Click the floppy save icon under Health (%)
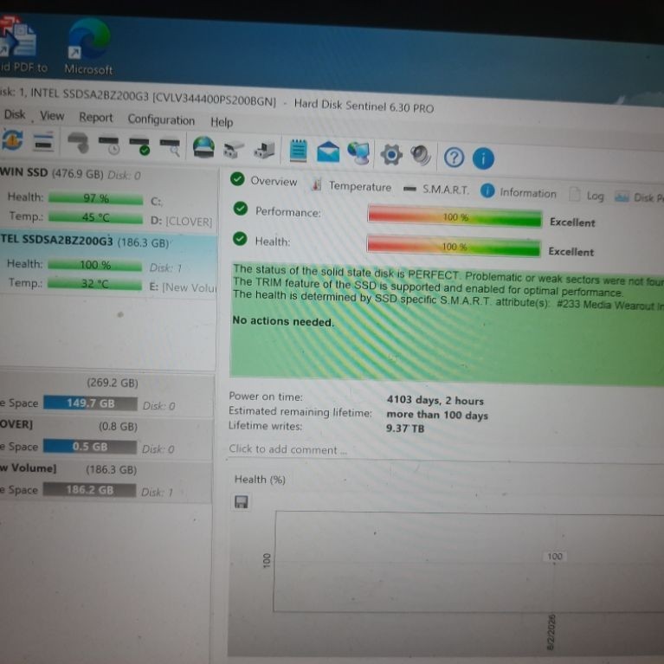664x664 pixels. pos(242,502)
